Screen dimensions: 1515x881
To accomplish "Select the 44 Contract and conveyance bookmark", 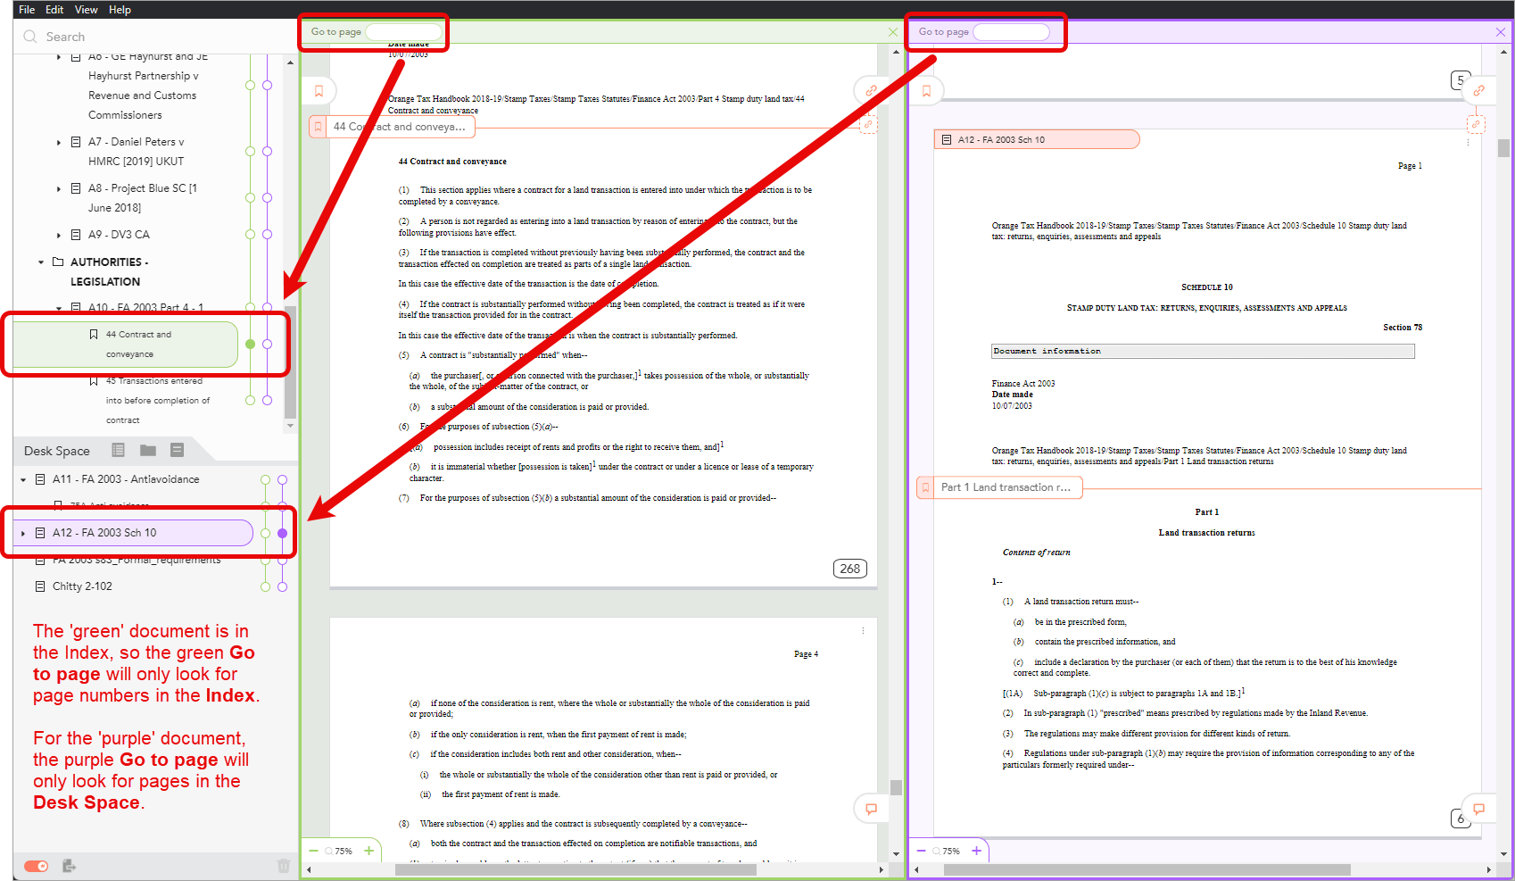I will (126, 345).
